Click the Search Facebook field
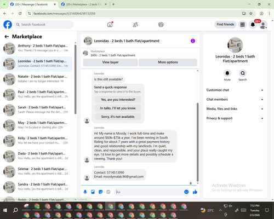Viewport: 274px width, 219px height. [44, 25]
